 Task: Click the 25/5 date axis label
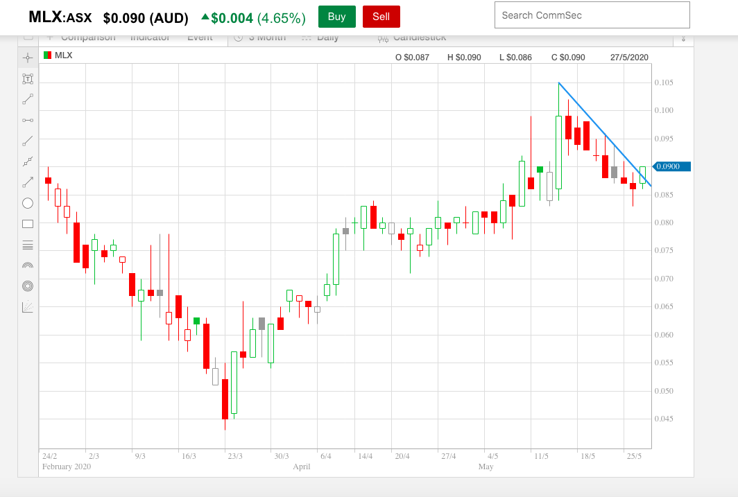point(634,456)
